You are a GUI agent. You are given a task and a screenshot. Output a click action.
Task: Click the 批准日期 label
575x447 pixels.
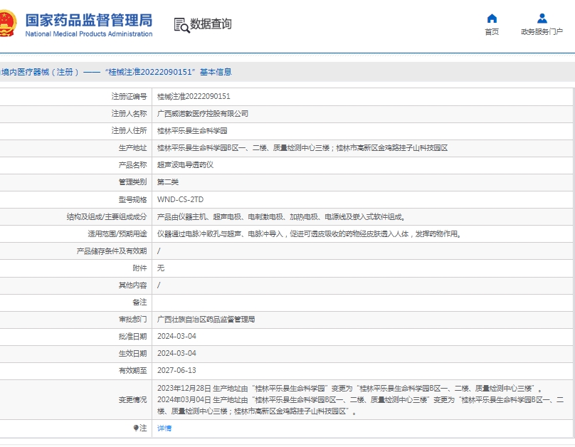(x=133, y=336)
